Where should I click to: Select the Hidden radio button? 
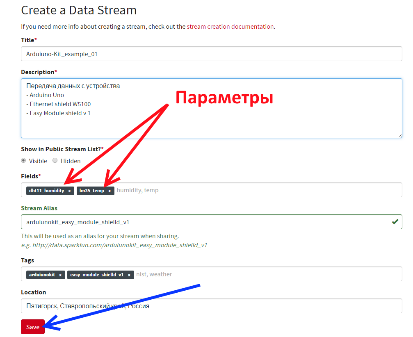(x=55, y=161)
